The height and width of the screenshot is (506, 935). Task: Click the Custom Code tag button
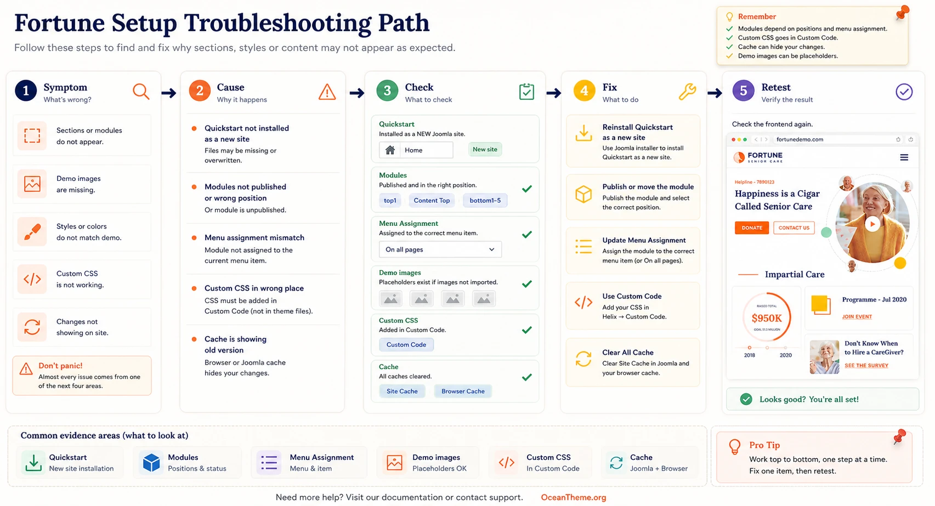tap(406, 345)
